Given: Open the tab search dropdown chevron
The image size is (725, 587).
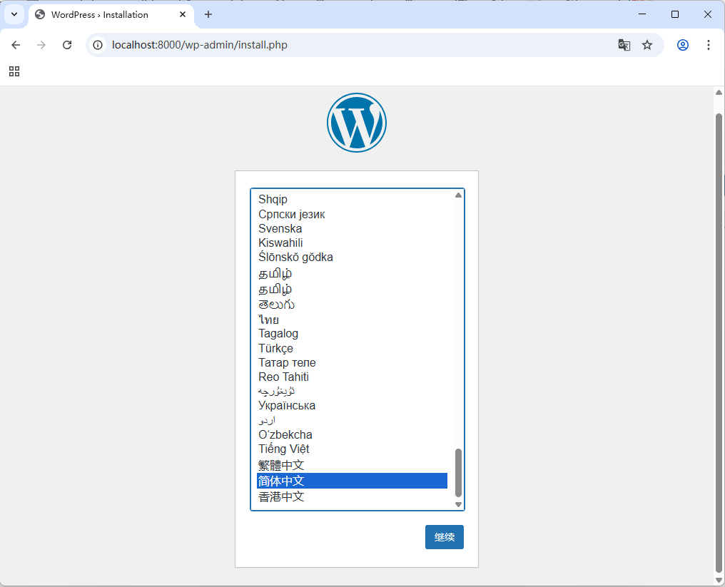Looking at the screenshot, I should pos(14,14).
